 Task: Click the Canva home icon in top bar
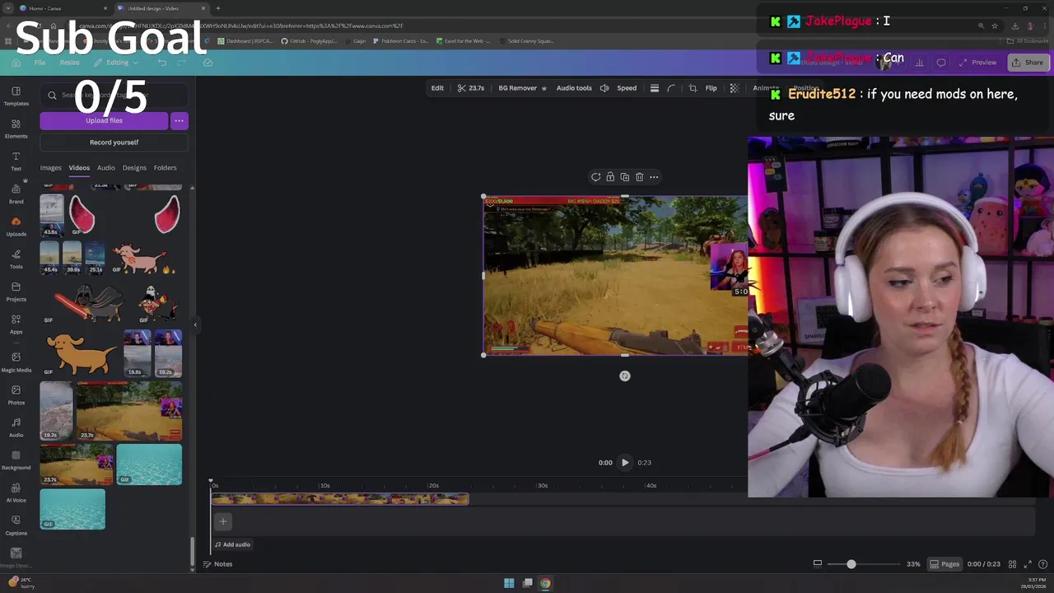[16, 63]
